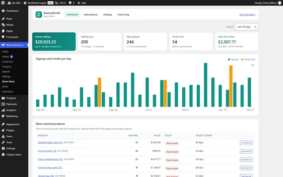Click the Live site status badge

(50, 3)
